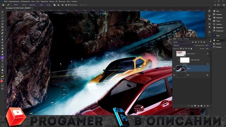The width and height of the screenshot is (226, 127).
Task: Open search via magnifier icon top right
Action: click(x=215, y=5)
